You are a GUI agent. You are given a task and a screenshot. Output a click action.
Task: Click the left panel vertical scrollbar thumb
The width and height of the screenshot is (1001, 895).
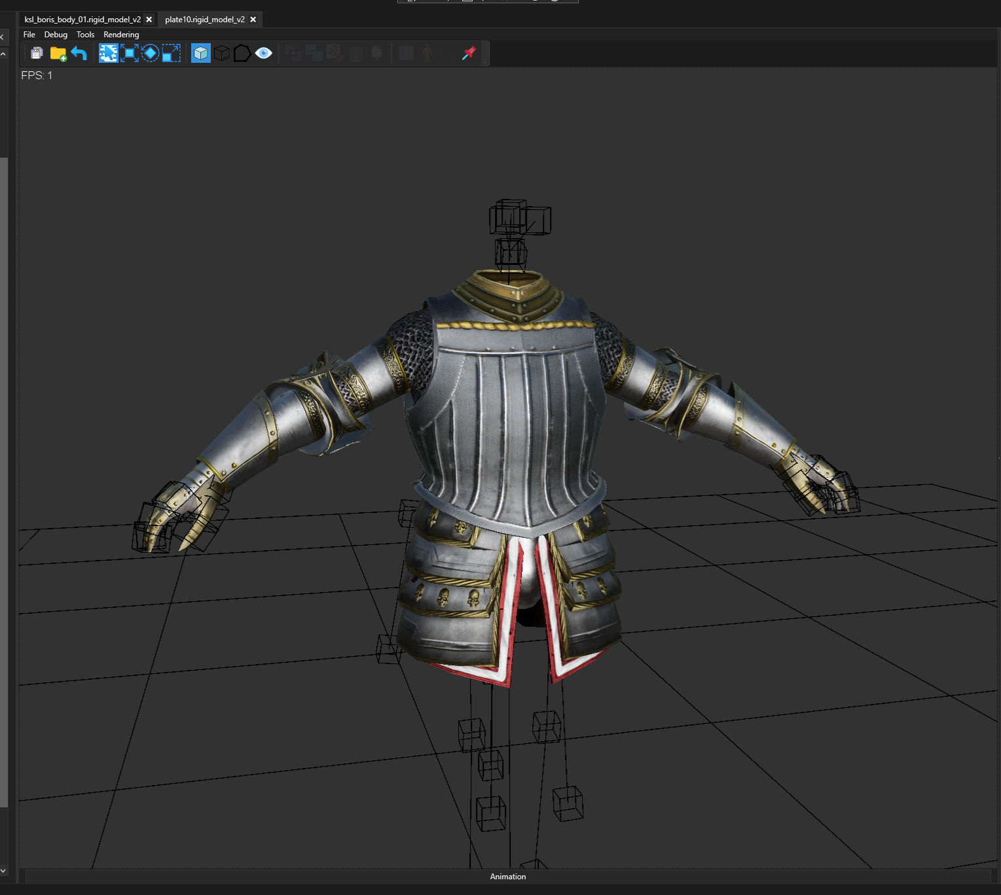point(3,482)
